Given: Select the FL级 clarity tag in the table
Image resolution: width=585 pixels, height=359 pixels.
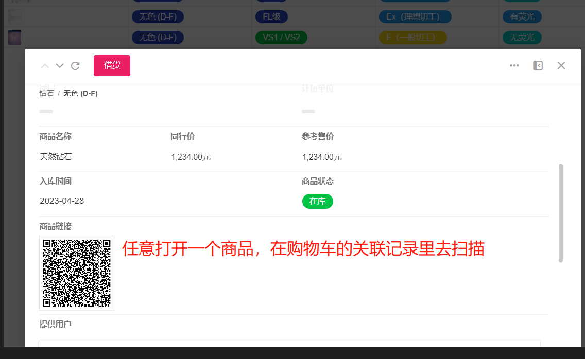Looking at the screenshot, I should click(271, 16).
